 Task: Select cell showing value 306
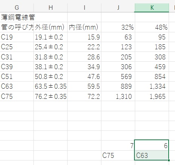118,67
